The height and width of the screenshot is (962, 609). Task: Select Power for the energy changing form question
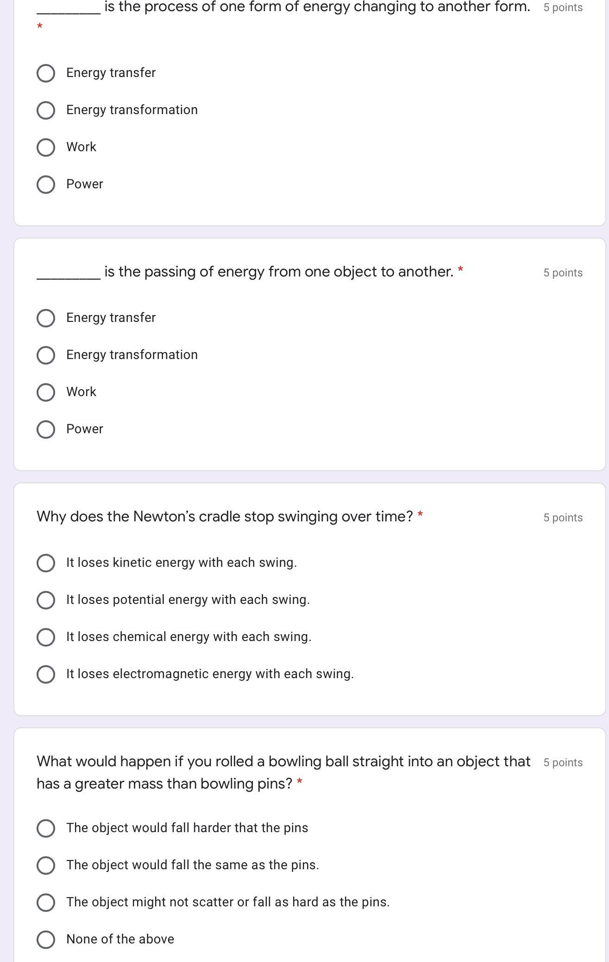pyautogui.click(x=46, y=185)
